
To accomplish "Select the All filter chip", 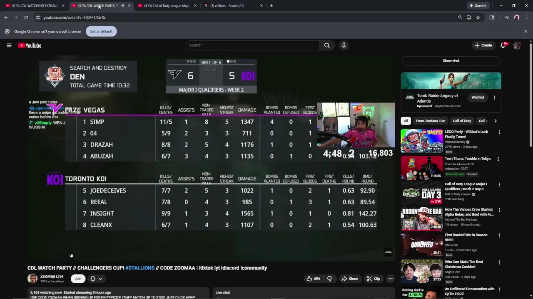I will [x=406, y=121].
